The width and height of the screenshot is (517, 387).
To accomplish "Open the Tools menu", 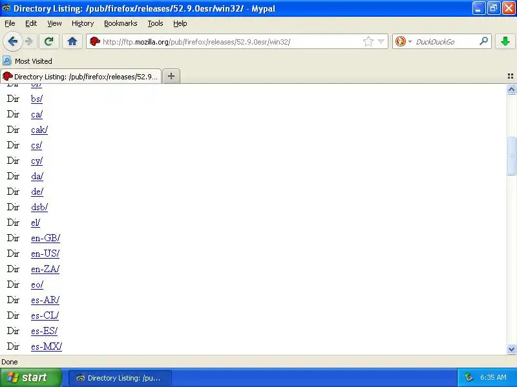I will pos(155,23).
